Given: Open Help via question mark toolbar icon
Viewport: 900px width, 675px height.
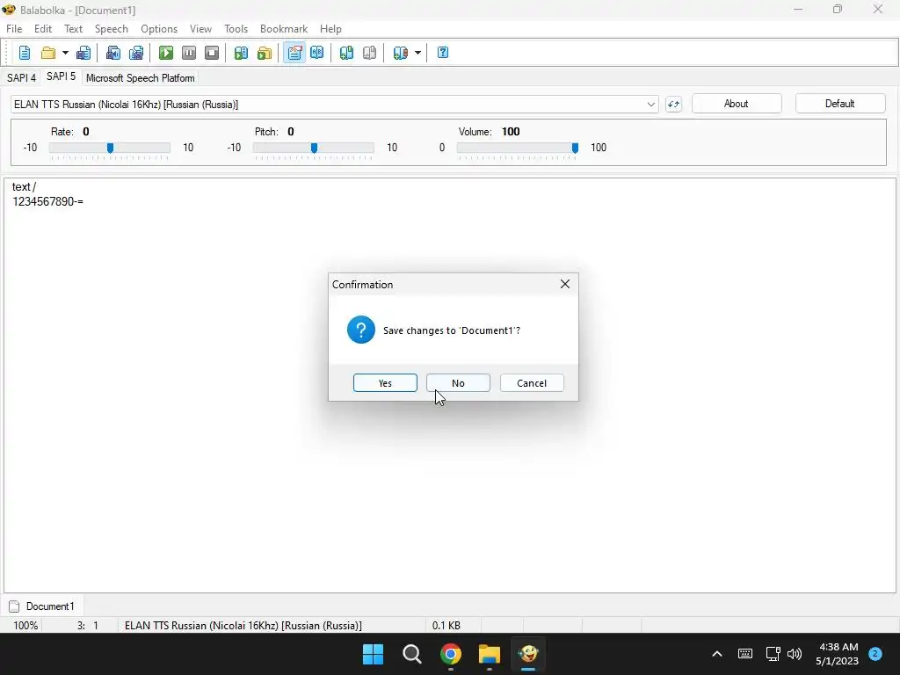Looking at the screenshot, I should (443, 53).
